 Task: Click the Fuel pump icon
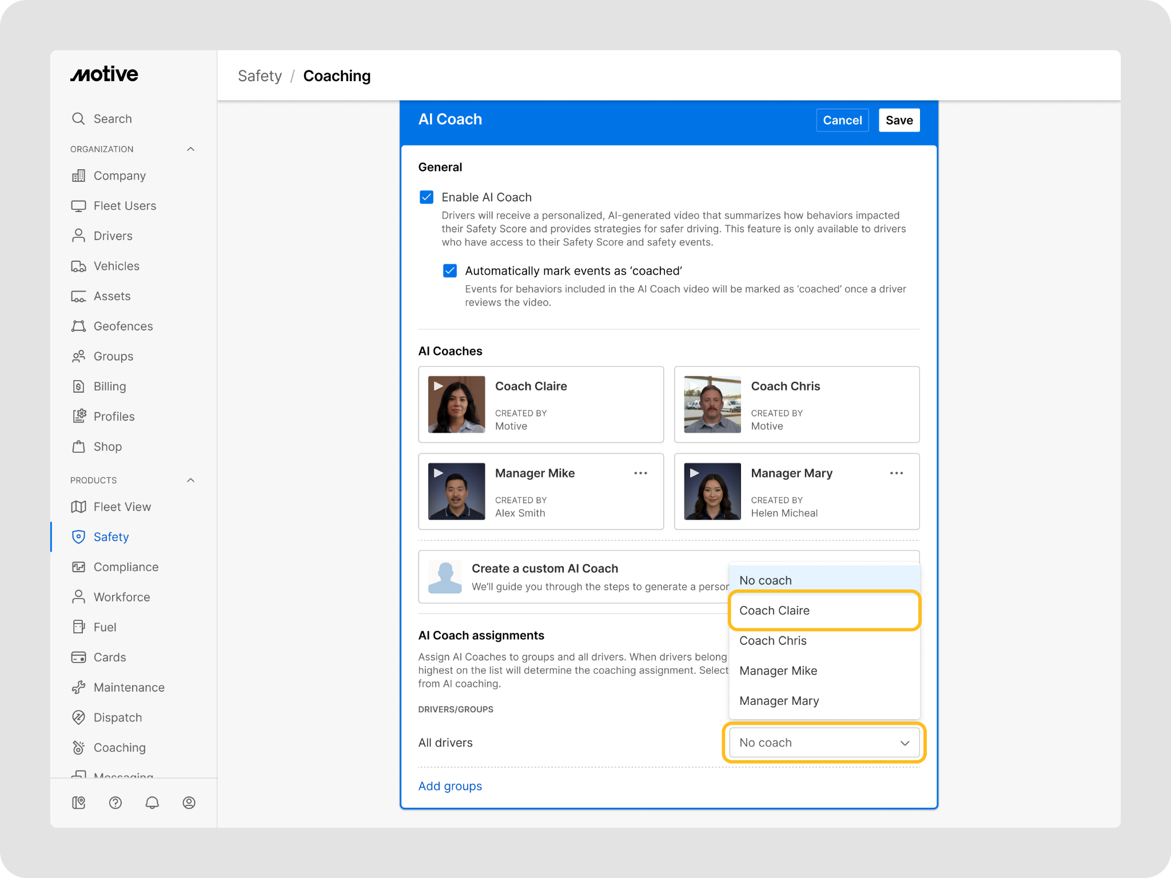coord(78,627)
